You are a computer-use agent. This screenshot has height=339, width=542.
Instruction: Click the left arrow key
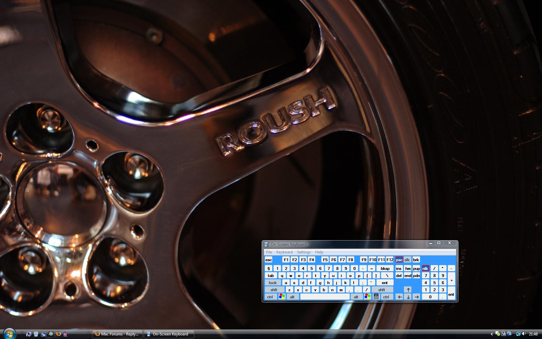coord(399,297)
